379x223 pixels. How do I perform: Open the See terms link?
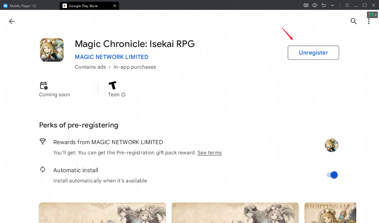[x=210, y=153]
